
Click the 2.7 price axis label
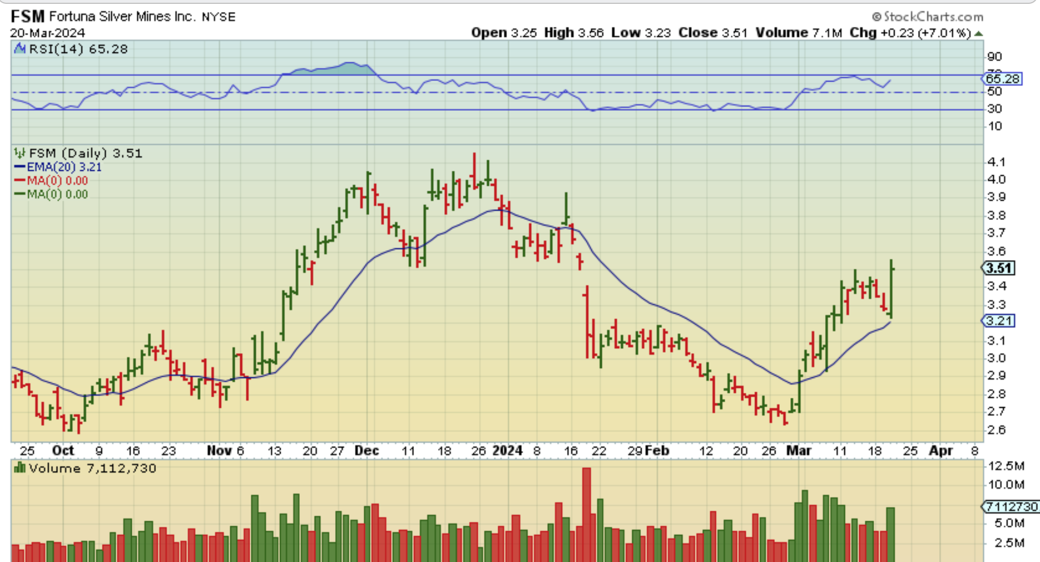click(996, 412)
